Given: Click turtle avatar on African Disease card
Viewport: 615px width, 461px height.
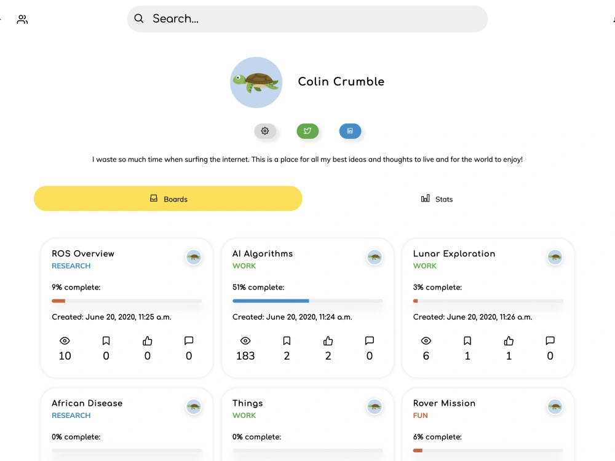Looking at the screenshot, I should point(194,407).
